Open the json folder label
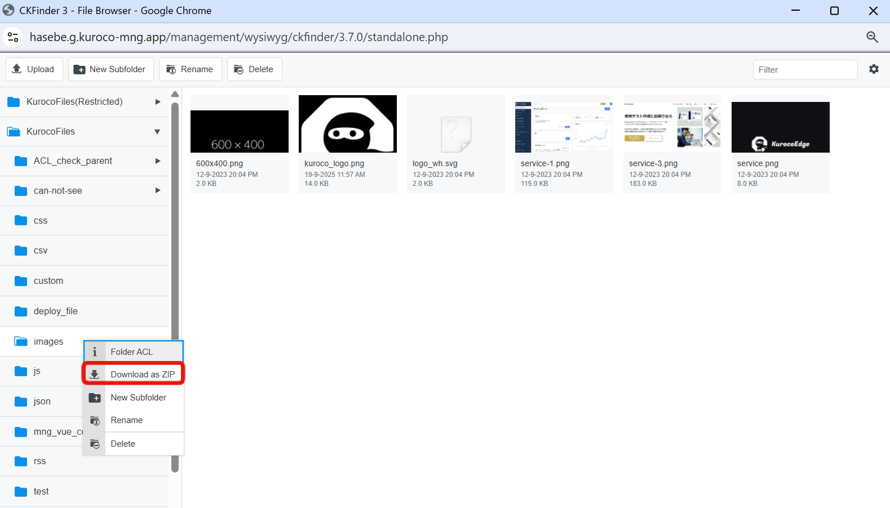This screenshot has height=508, width=890. point(42,402)
